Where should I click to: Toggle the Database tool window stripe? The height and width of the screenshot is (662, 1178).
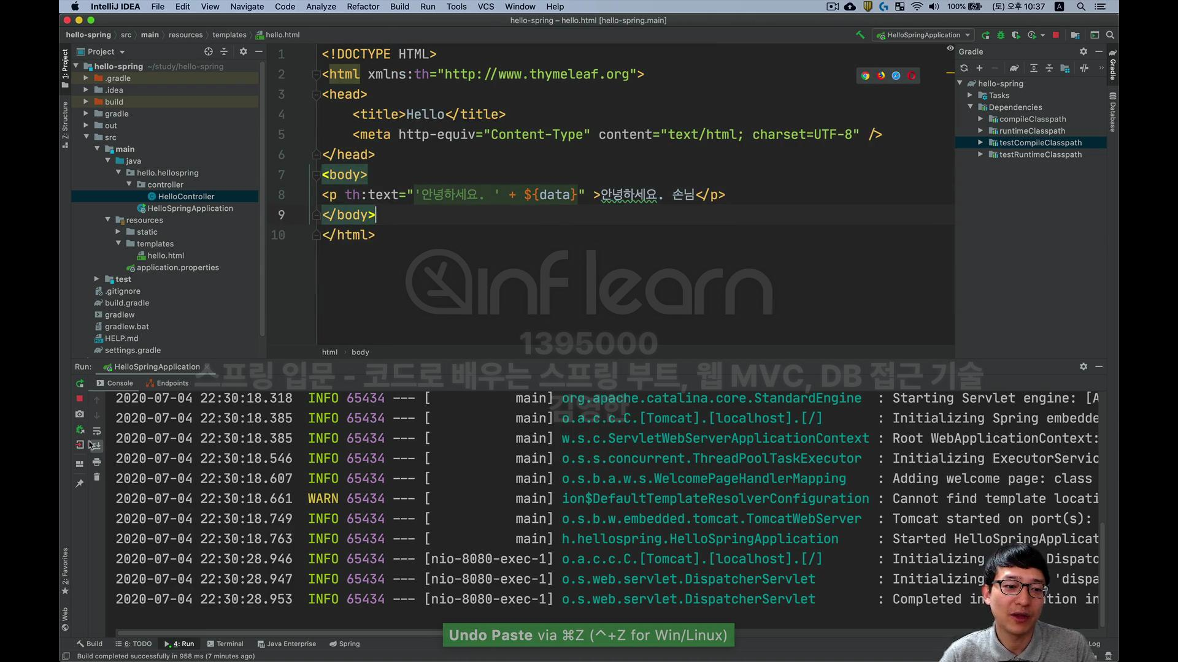(x=1112, y=112)
